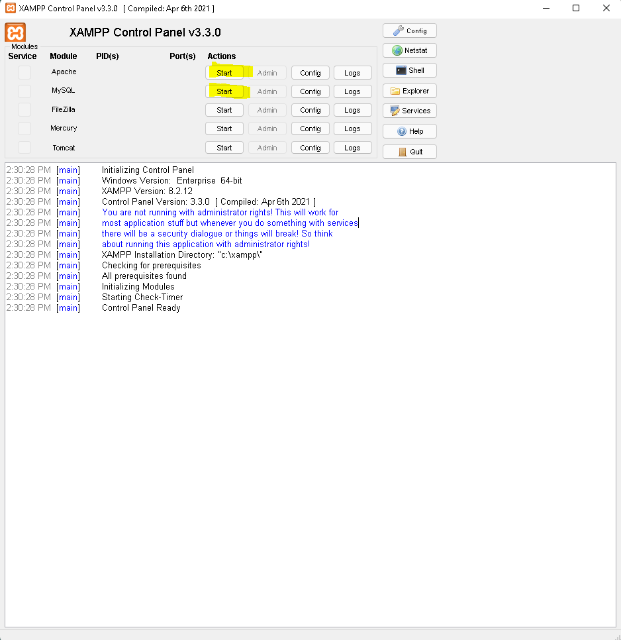Open Netstat from the right sidebar
This screenshot has width=621, height=640.
pyautogui.click(x=409, y=50)
